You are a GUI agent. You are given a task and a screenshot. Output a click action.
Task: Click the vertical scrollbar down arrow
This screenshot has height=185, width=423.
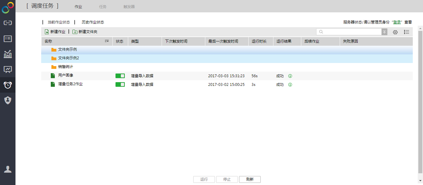pyautogui.click(x=420, y=181)
